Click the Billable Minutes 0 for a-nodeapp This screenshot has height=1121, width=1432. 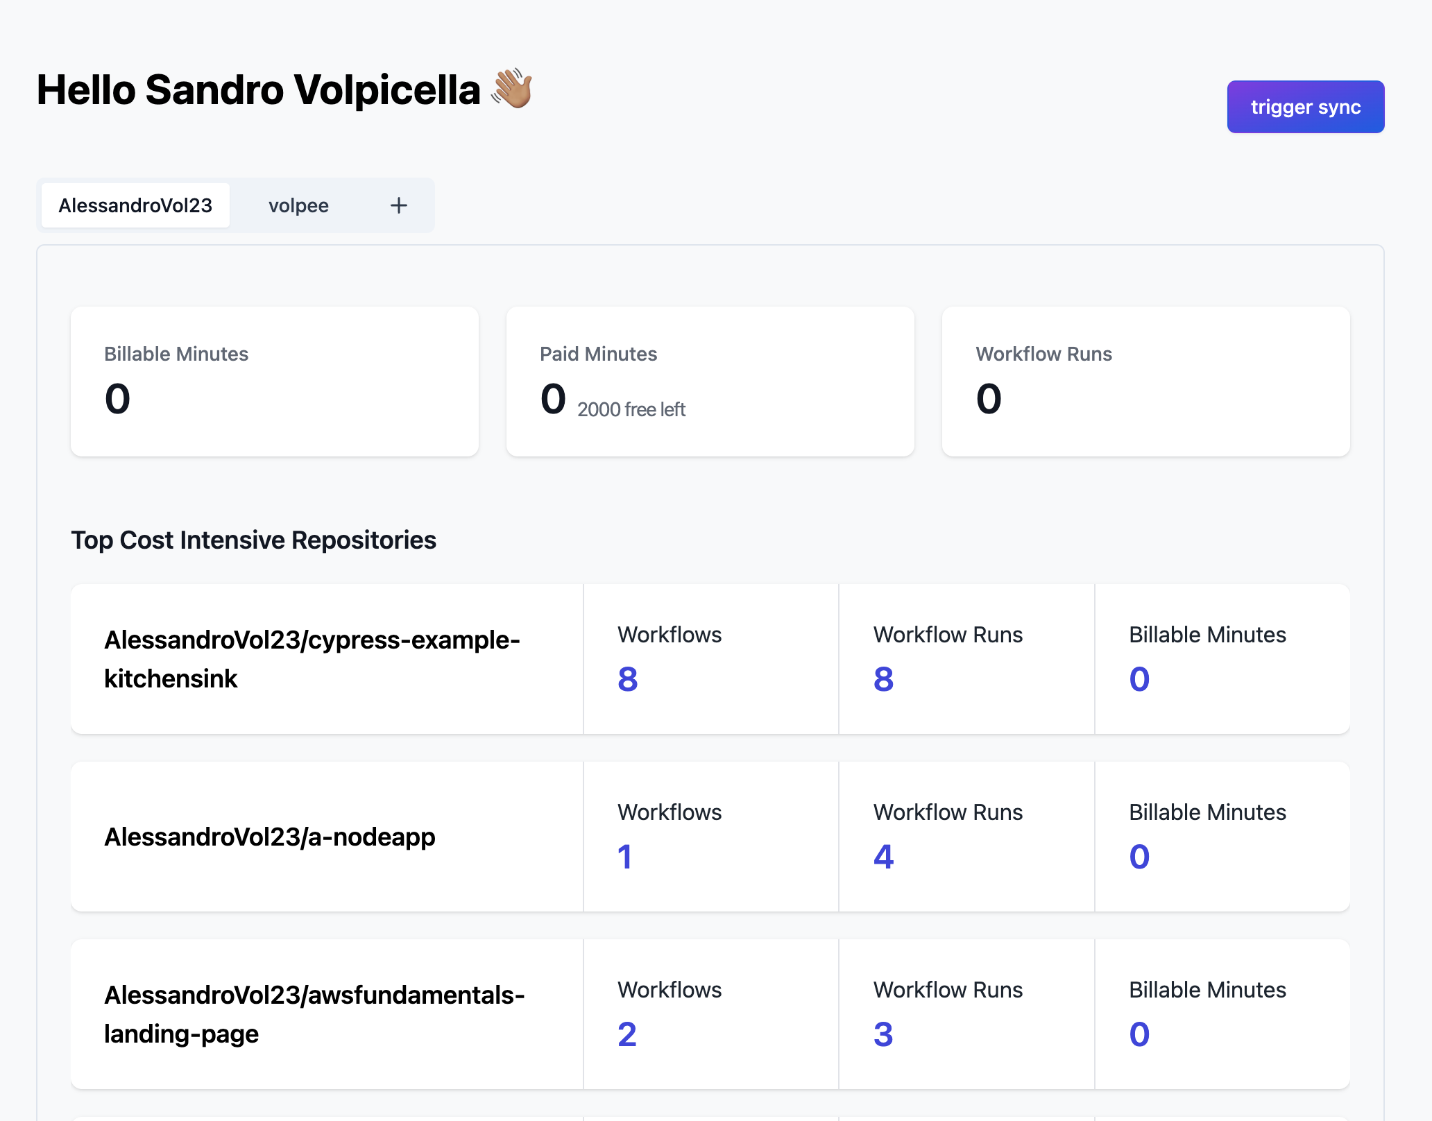1139,857
